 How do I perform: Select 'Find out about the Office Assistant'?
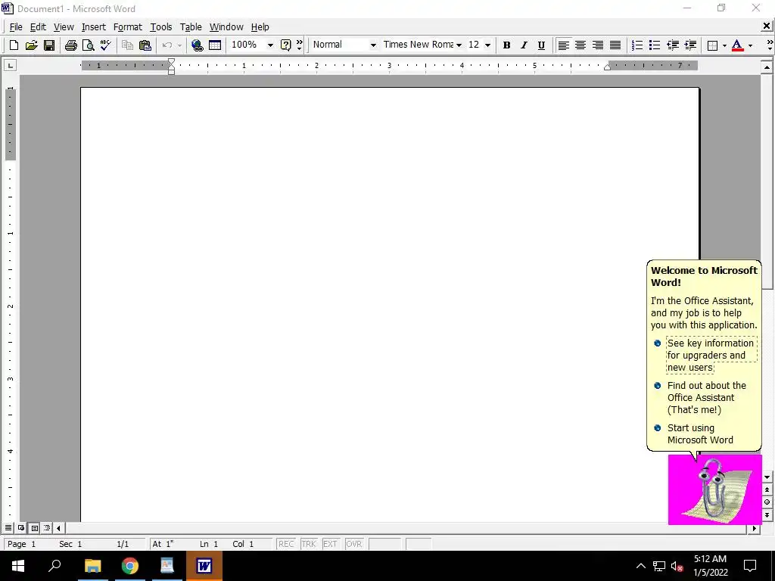[x=707, y=398]
